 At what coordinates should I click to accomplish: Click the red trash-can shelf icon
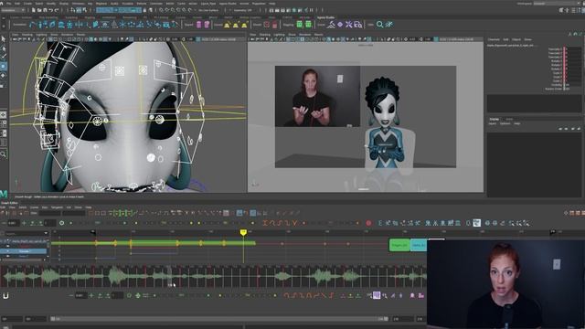click(x=275, y=25)
